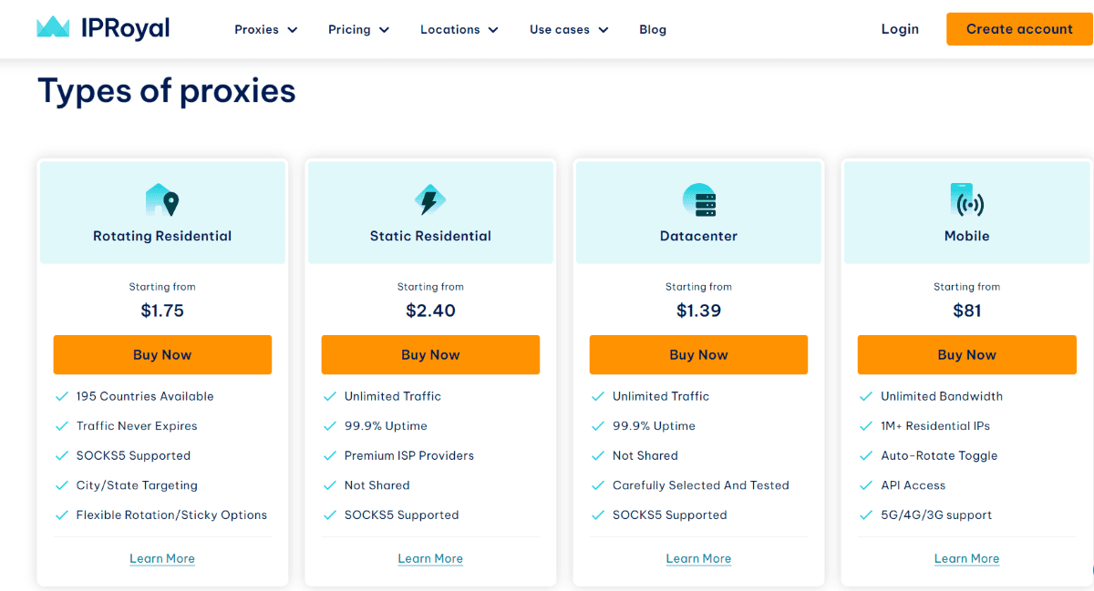Click the $2.40 starting price
This screenshot has width=1094, height=591.
(430, 311)
